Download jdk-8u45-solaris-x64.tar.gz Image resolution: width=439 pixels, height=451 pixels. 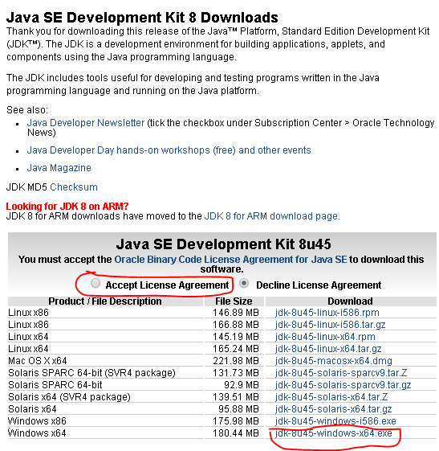pyautogui.click(x=333, y=409)
